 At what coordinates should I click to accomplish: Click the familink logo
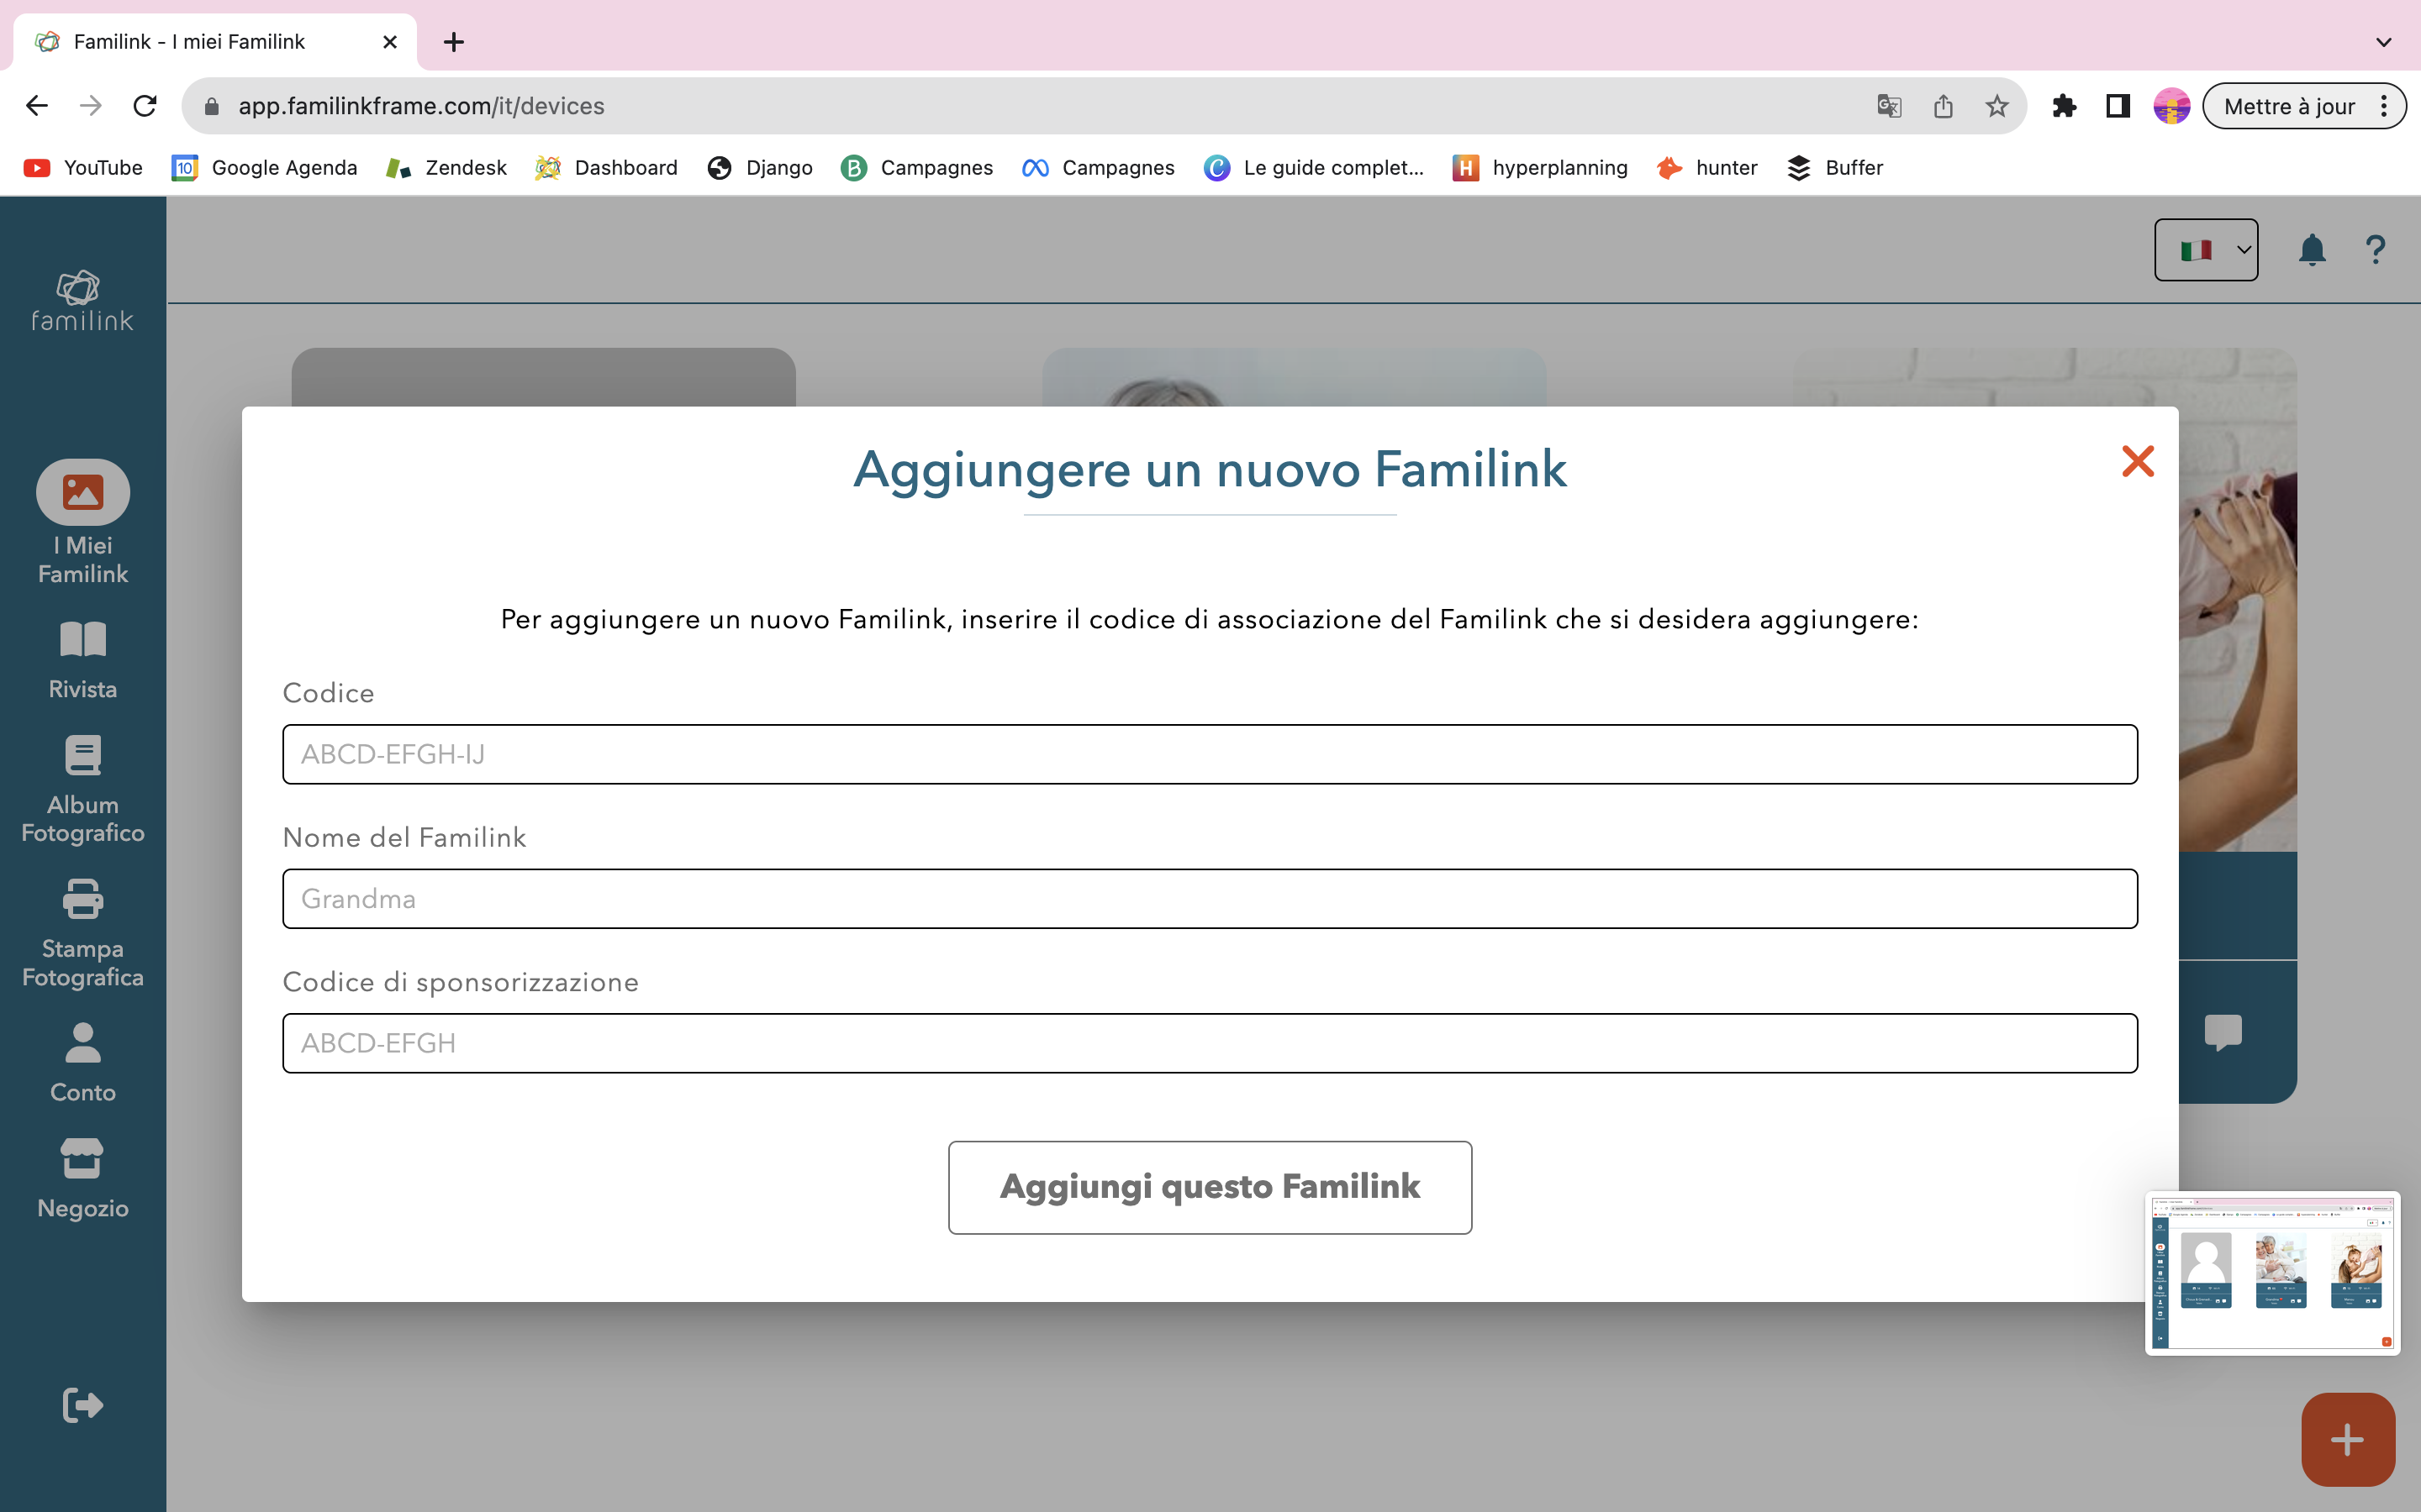click(82, 300)
